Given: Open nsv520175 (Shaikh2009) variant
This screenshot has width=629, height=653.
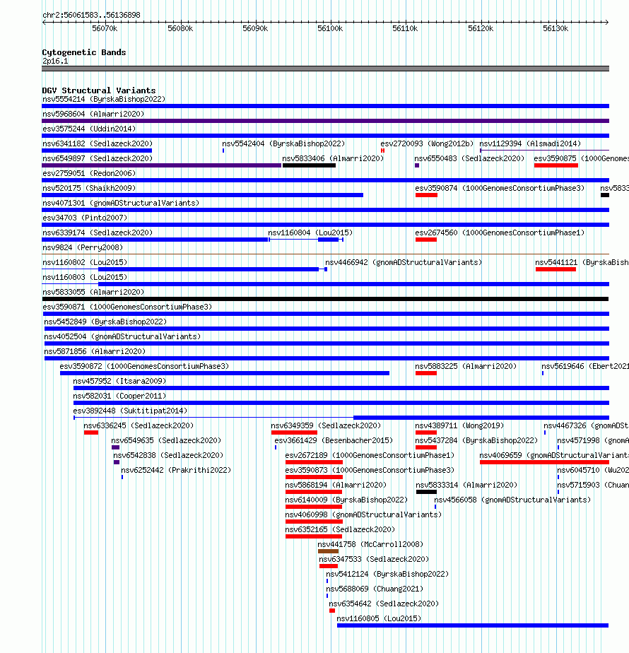Looking at the screenshot, I should 89,188.
